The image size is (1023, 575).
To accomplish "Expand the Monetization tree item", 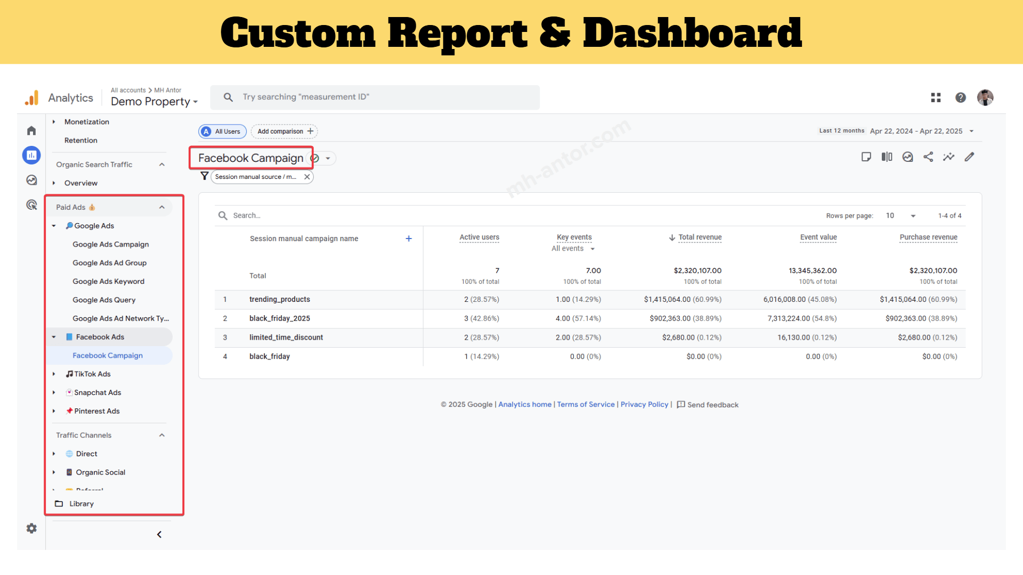I will tap(54, 122).
